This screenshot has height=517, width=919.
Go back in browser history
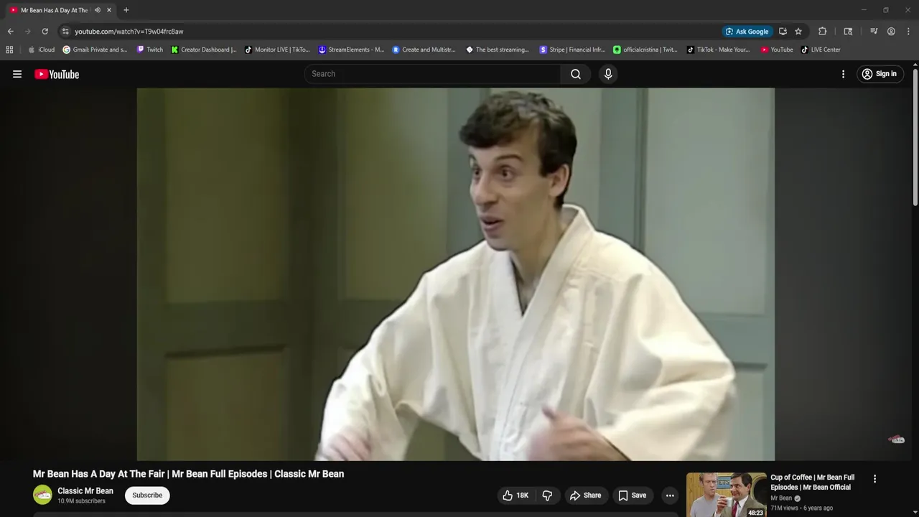point(10,32)
